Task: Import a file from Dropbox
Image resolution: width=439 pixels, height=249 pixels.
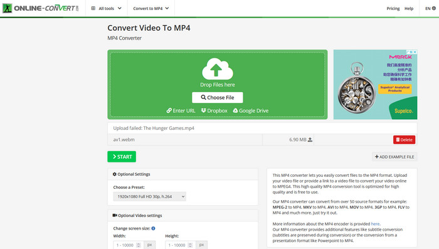Action: pyautogui.click(x=214, y=110)
